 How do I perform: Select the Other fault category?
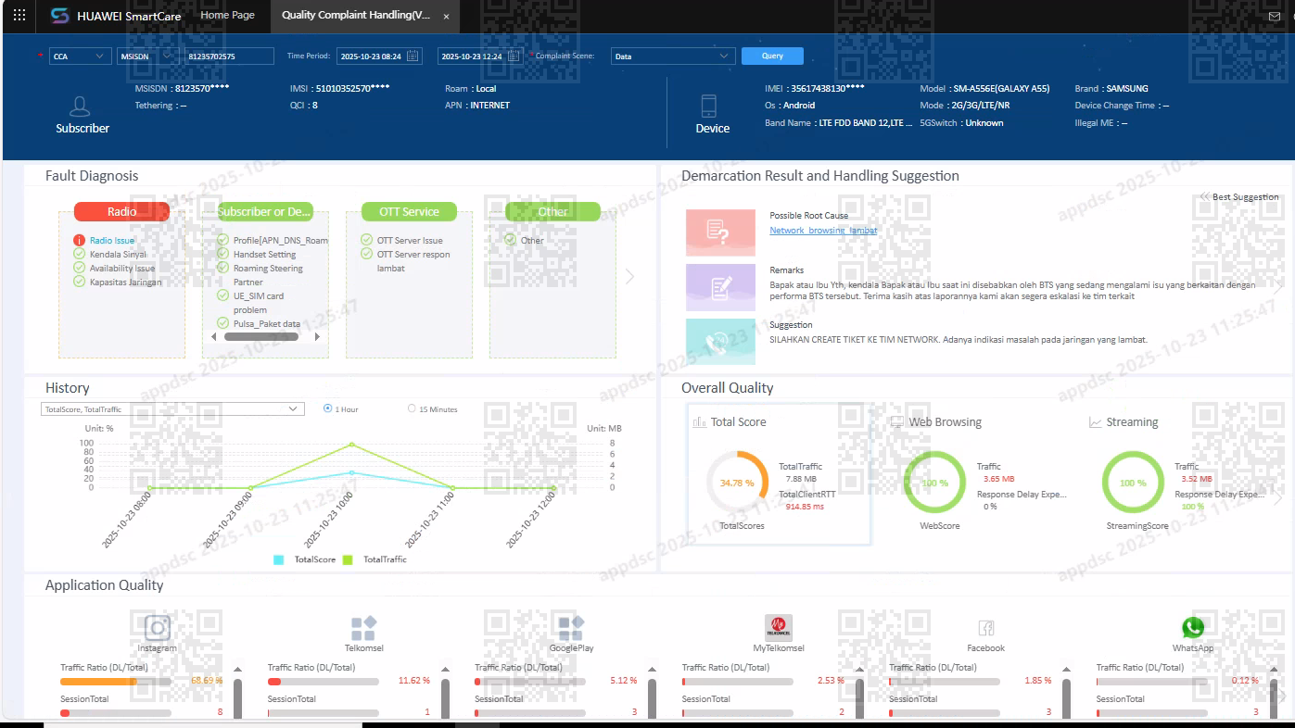tap(552, 212)
